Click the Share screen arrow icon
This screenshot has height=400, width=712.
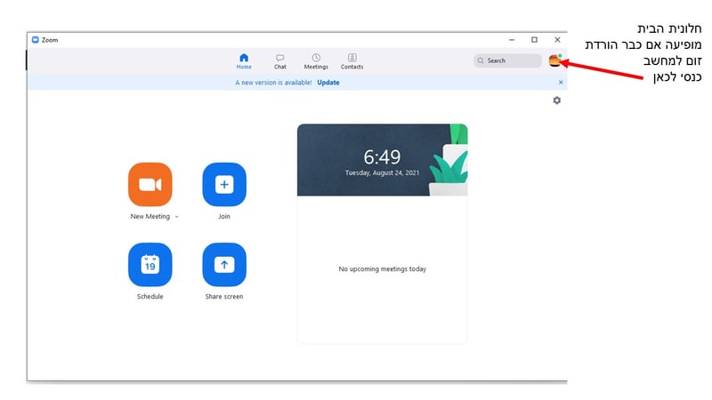tap(224, 264)
